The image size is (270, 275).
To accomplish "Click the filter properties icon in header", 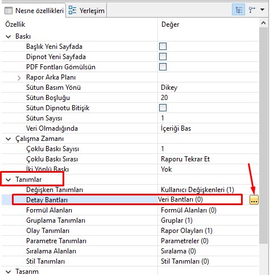I will click(252, 10).
